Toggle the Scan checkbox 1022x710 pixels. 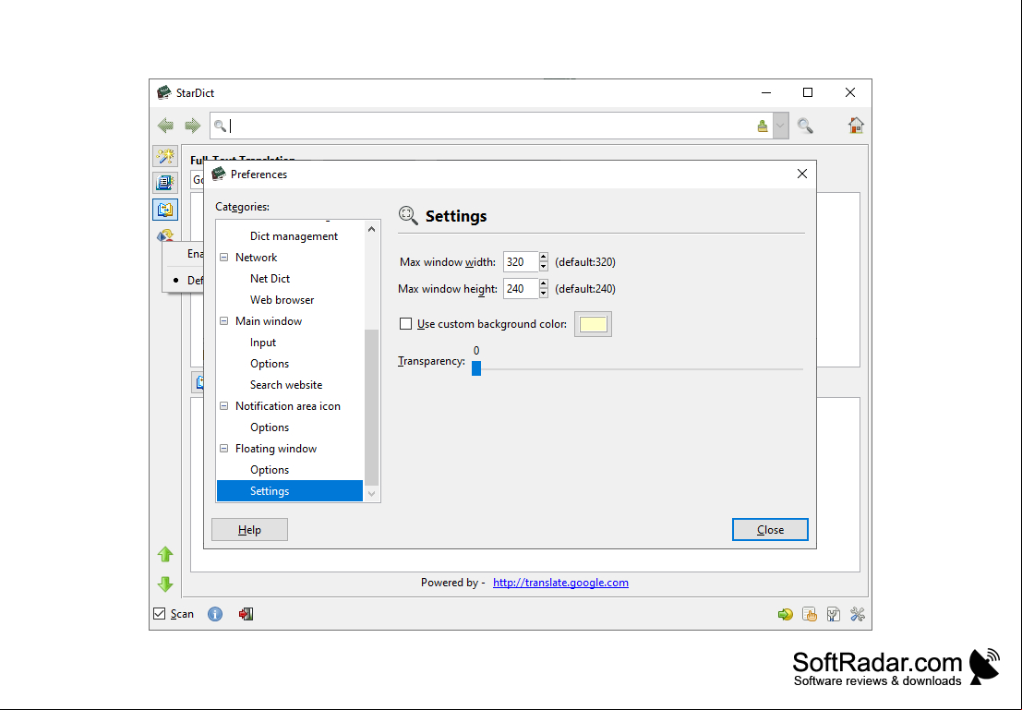[159, 613]
